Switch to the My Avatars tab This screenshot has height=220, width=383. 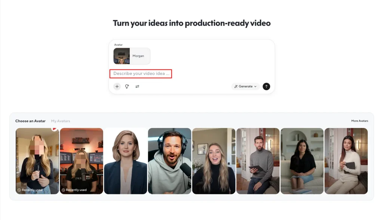coord(60,121)
